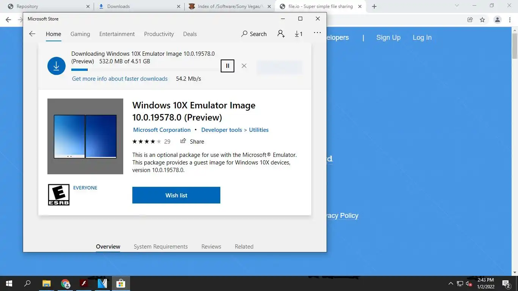The image size is (518, 291).
Task: Select the System Requirements section tab
Action: tap(161, 246)
